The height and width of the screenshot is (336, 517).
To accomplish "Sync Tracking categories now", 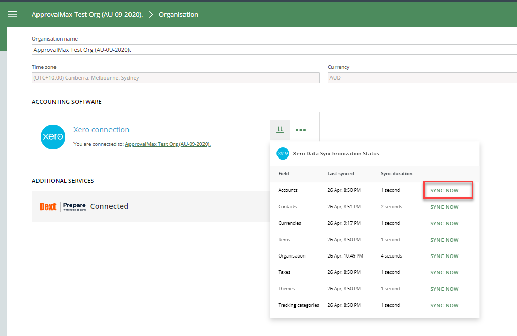I will click(x=445, y=306).
